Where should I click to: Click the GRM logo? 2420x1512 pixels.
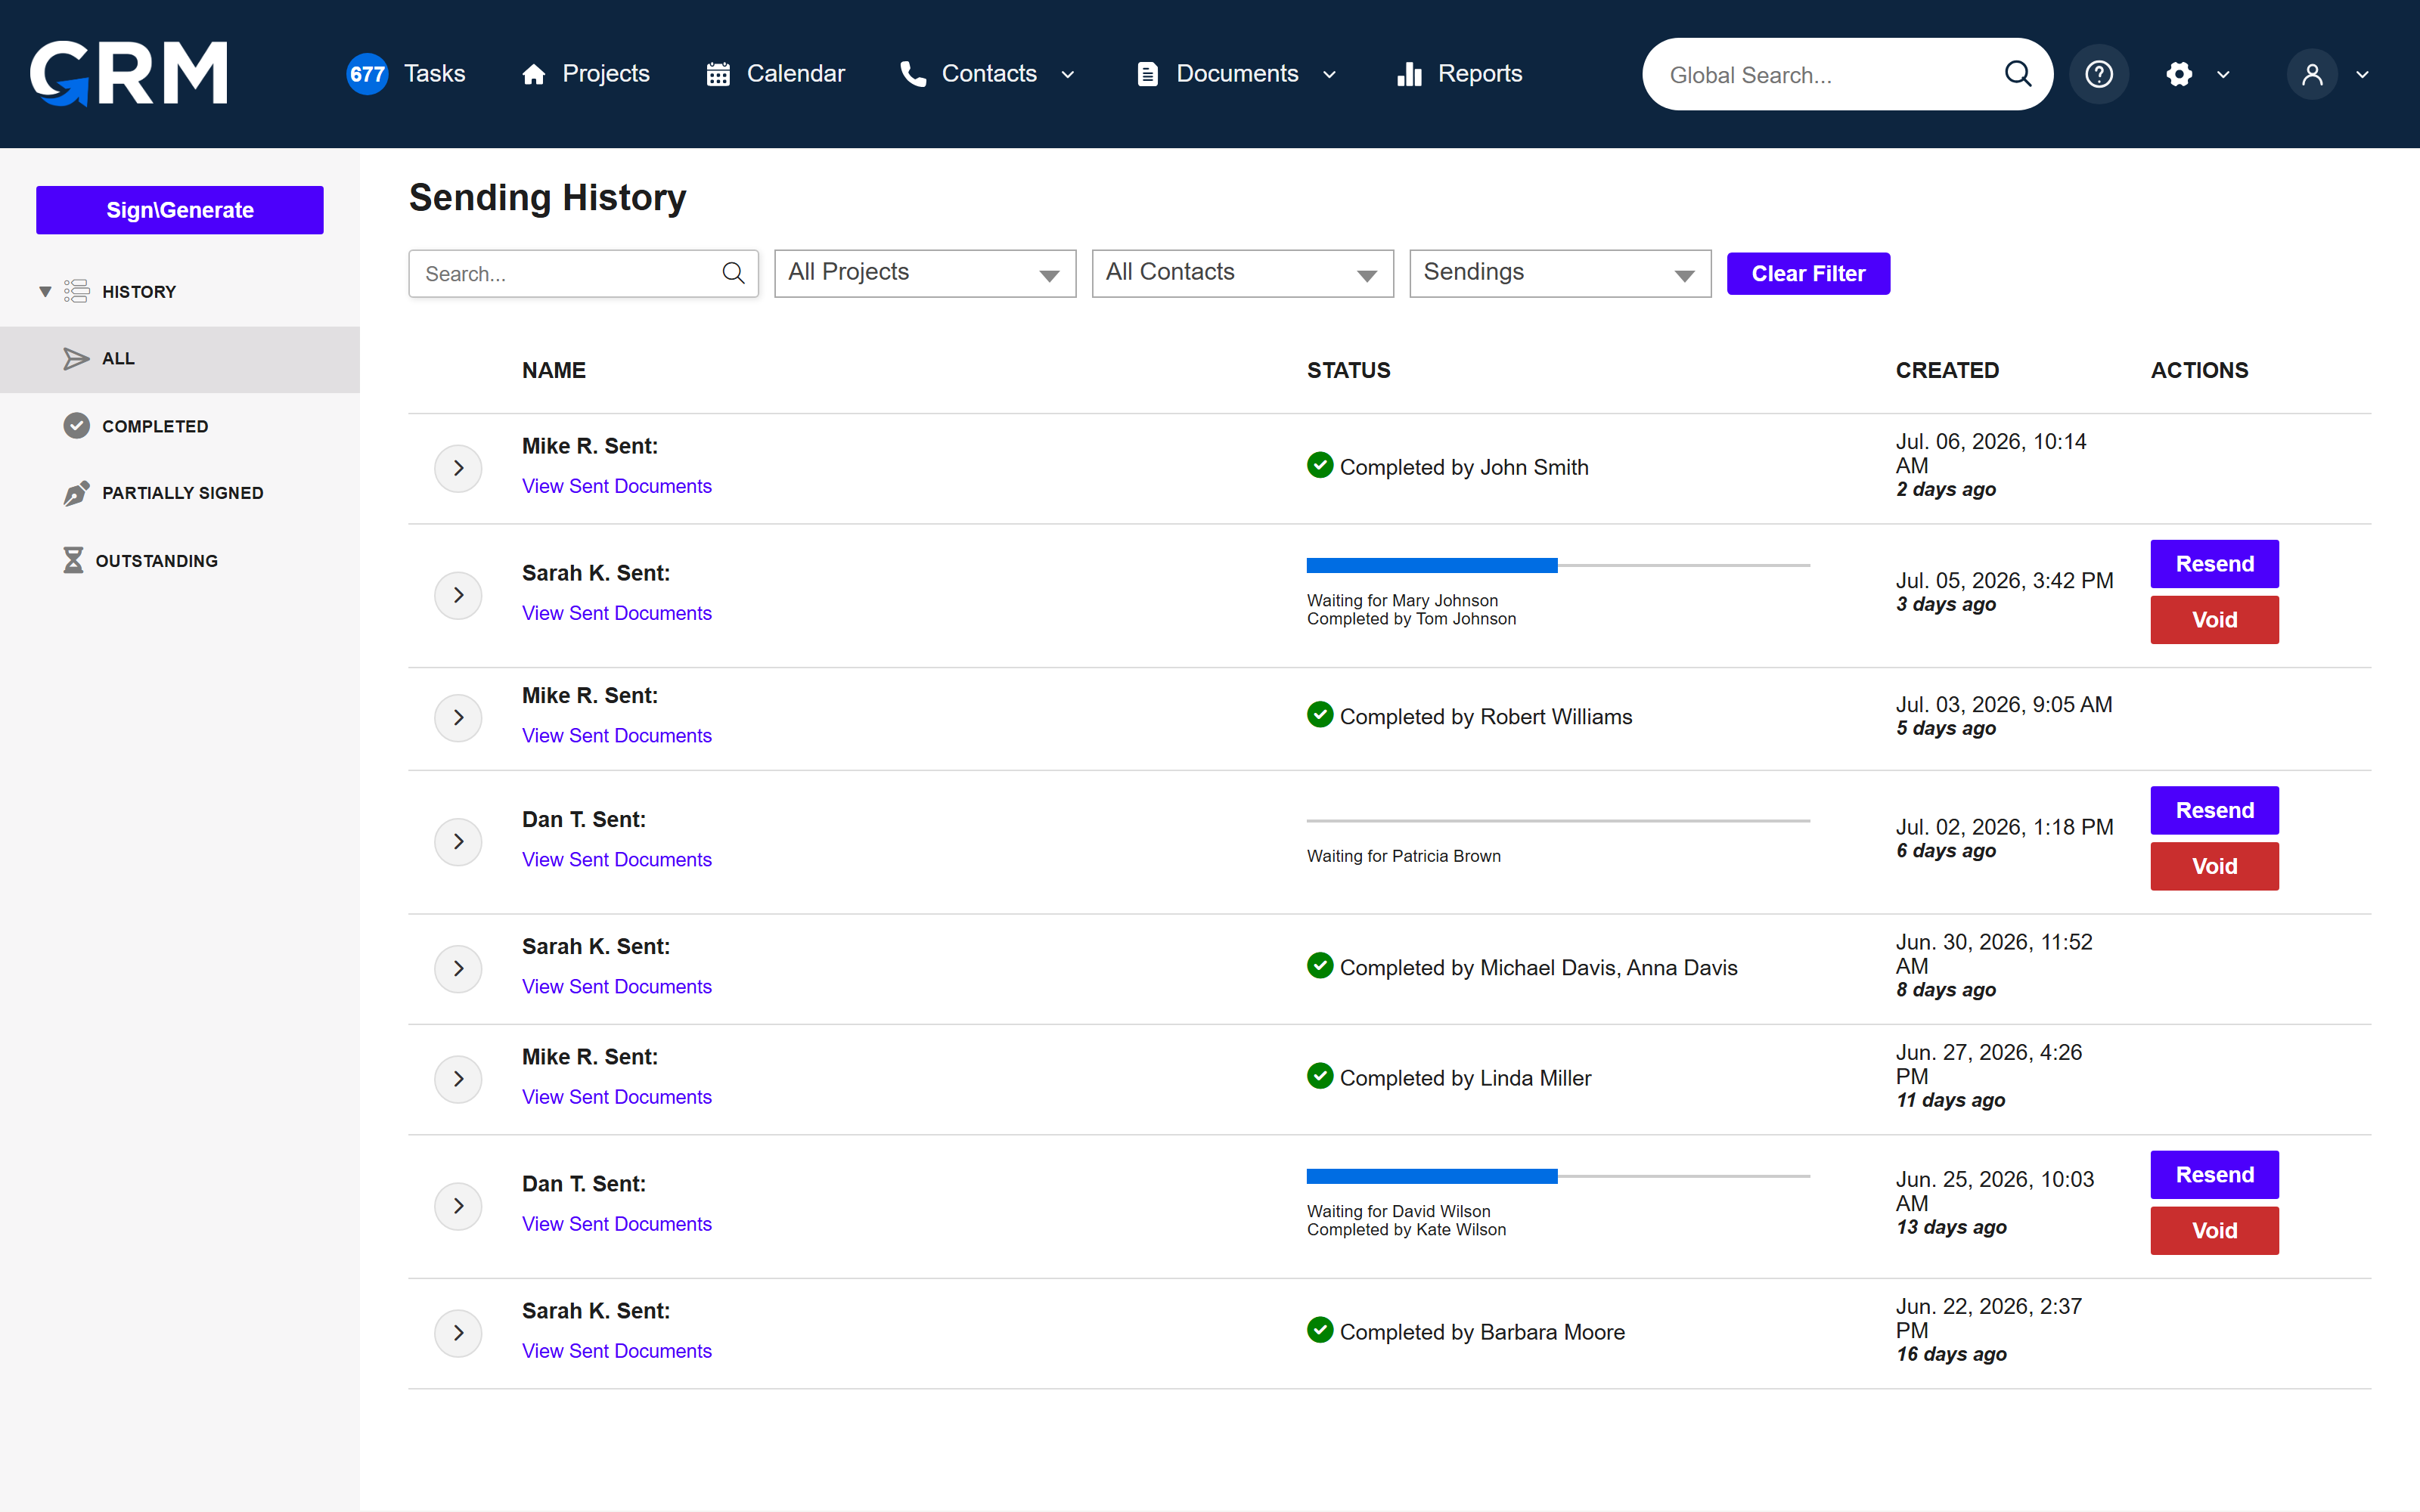[x=129, y=73]
